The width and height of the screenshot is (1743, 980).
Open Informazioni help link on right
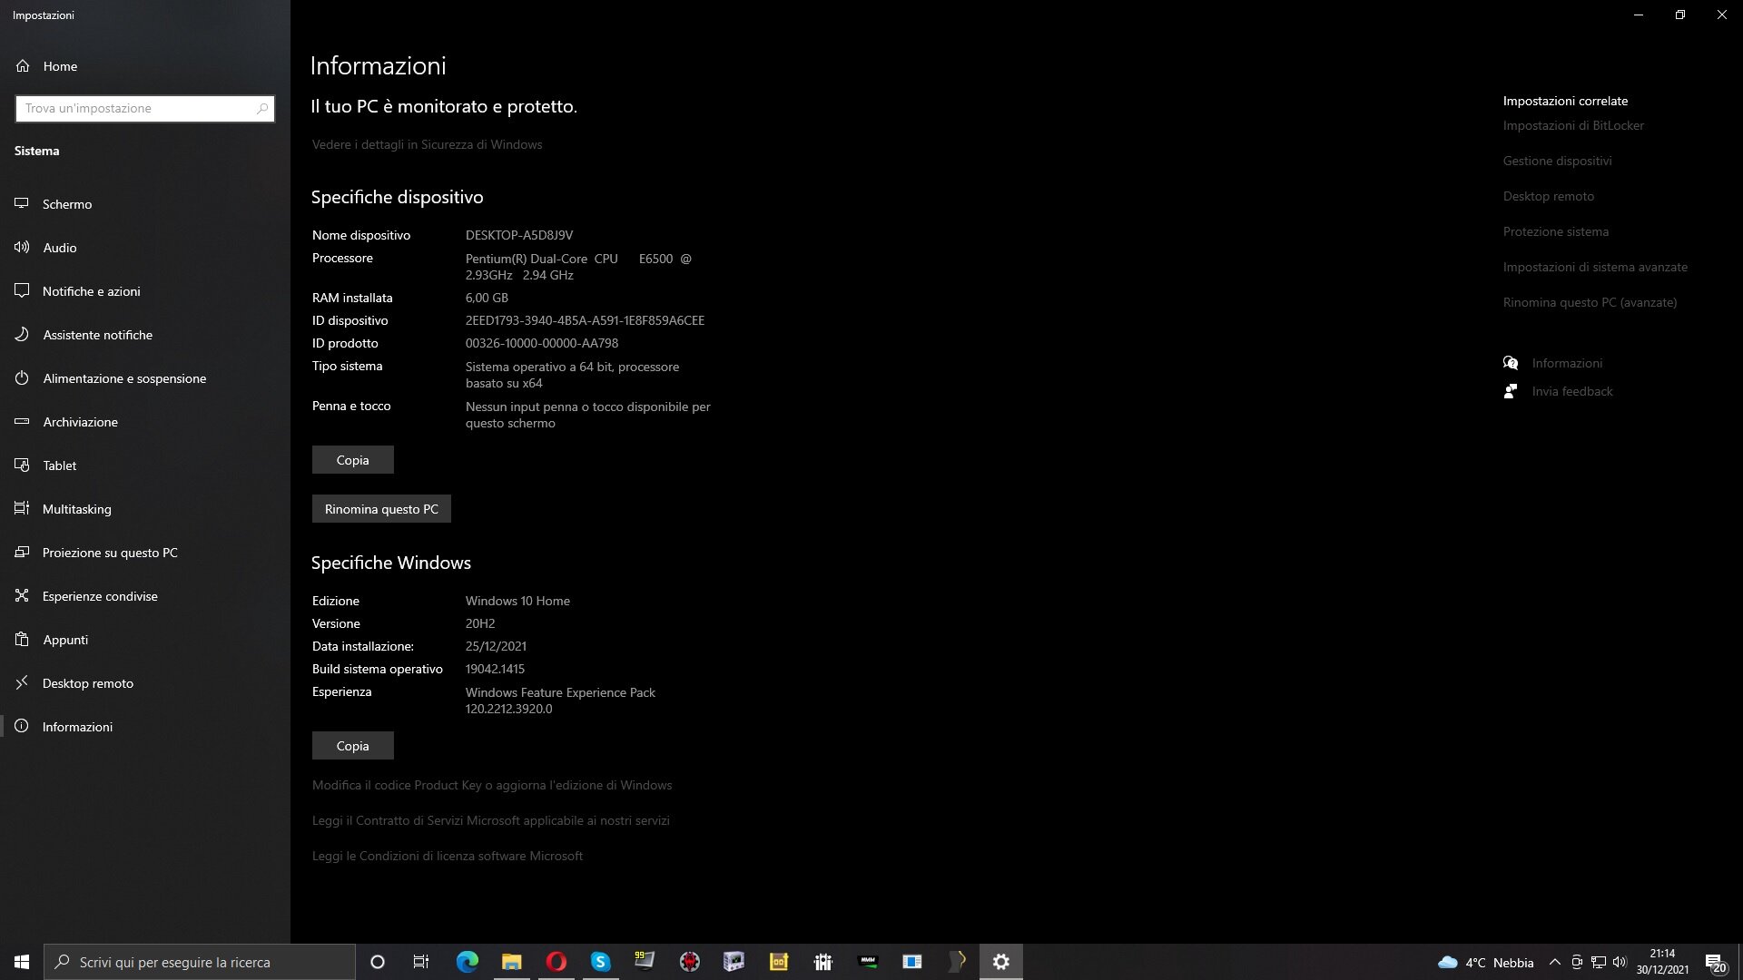(1567, 363)
